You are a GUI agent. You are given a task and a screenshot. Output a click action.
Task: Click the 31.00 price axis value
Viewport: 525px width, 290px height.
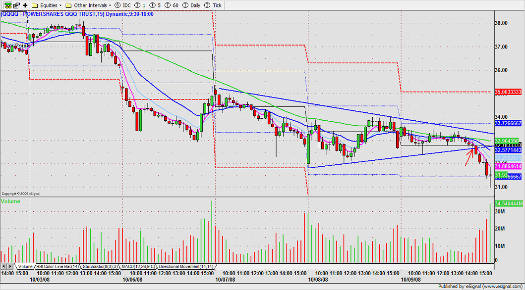coord(502,188)
